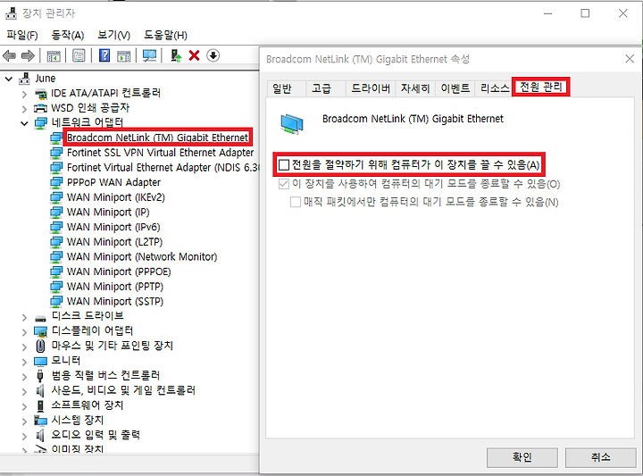Screen dimensions: 643x476
Task: Switch to the 자세히 tab
Action: (415, 88)
